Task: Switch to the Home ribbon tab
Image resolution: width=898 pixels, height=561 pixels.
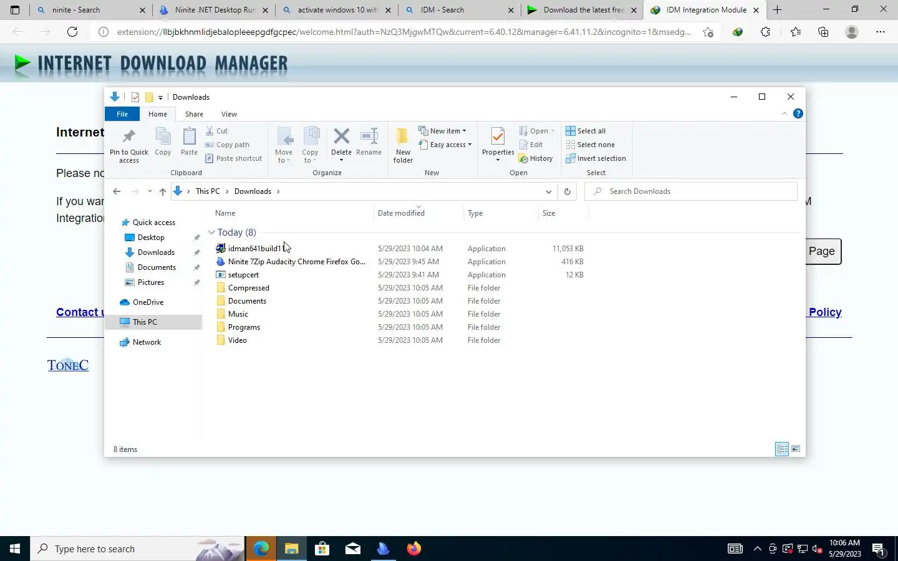Action: coord(158,114)
